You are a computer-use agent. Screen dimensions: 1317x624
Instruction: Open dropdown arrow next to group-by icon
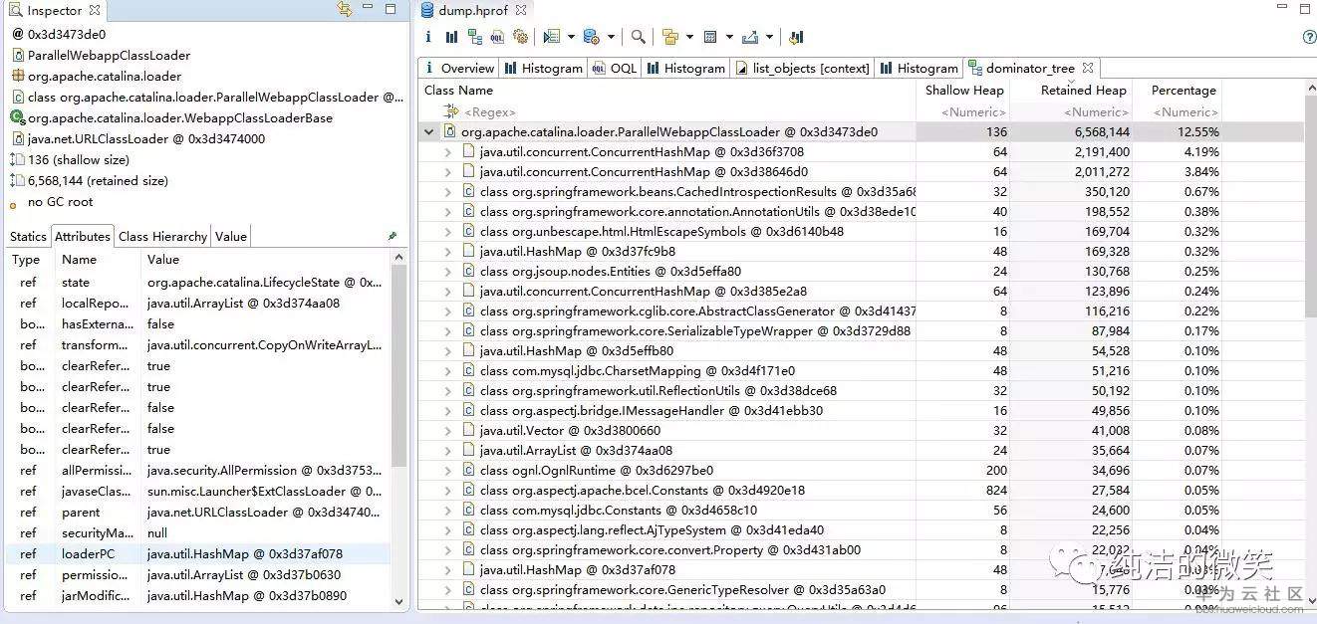[689, 37]
